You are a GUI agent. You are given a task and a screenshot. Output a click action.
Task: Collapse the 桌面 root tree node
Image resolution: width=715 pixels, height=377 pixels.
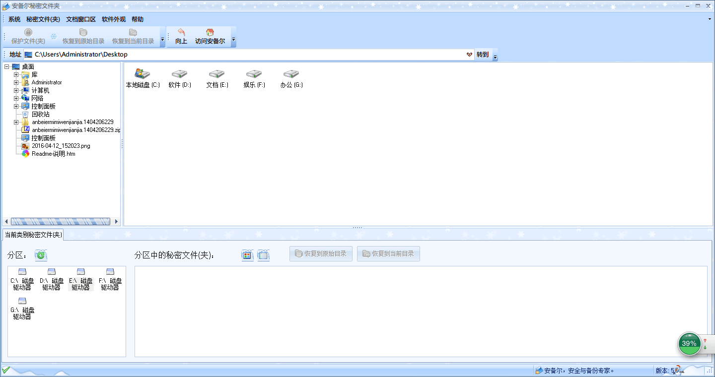6,67
